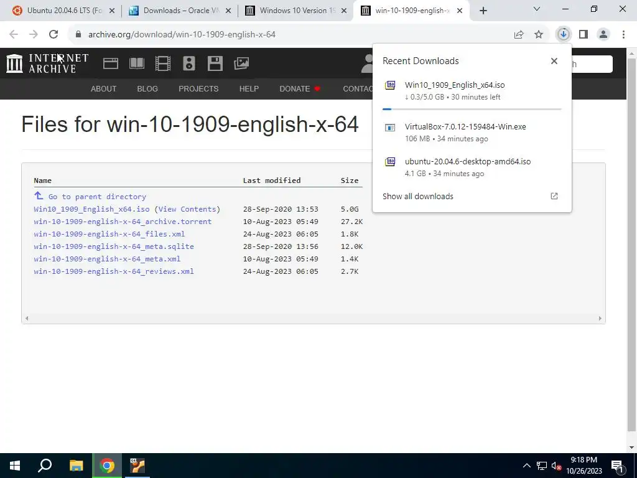The height and width of the screenshot is (478, 637).
Task: Click the muted volume tray icon
Action: click(556, 466)
